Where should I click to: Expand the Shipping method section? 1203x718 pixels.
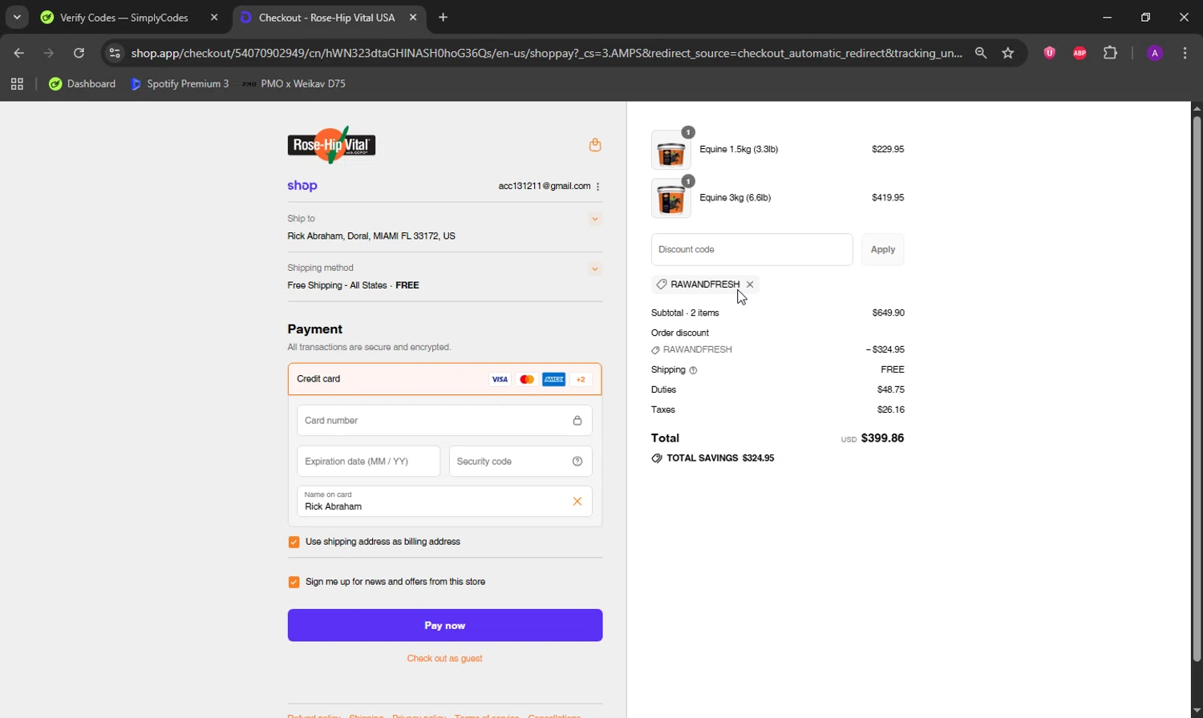595,268
